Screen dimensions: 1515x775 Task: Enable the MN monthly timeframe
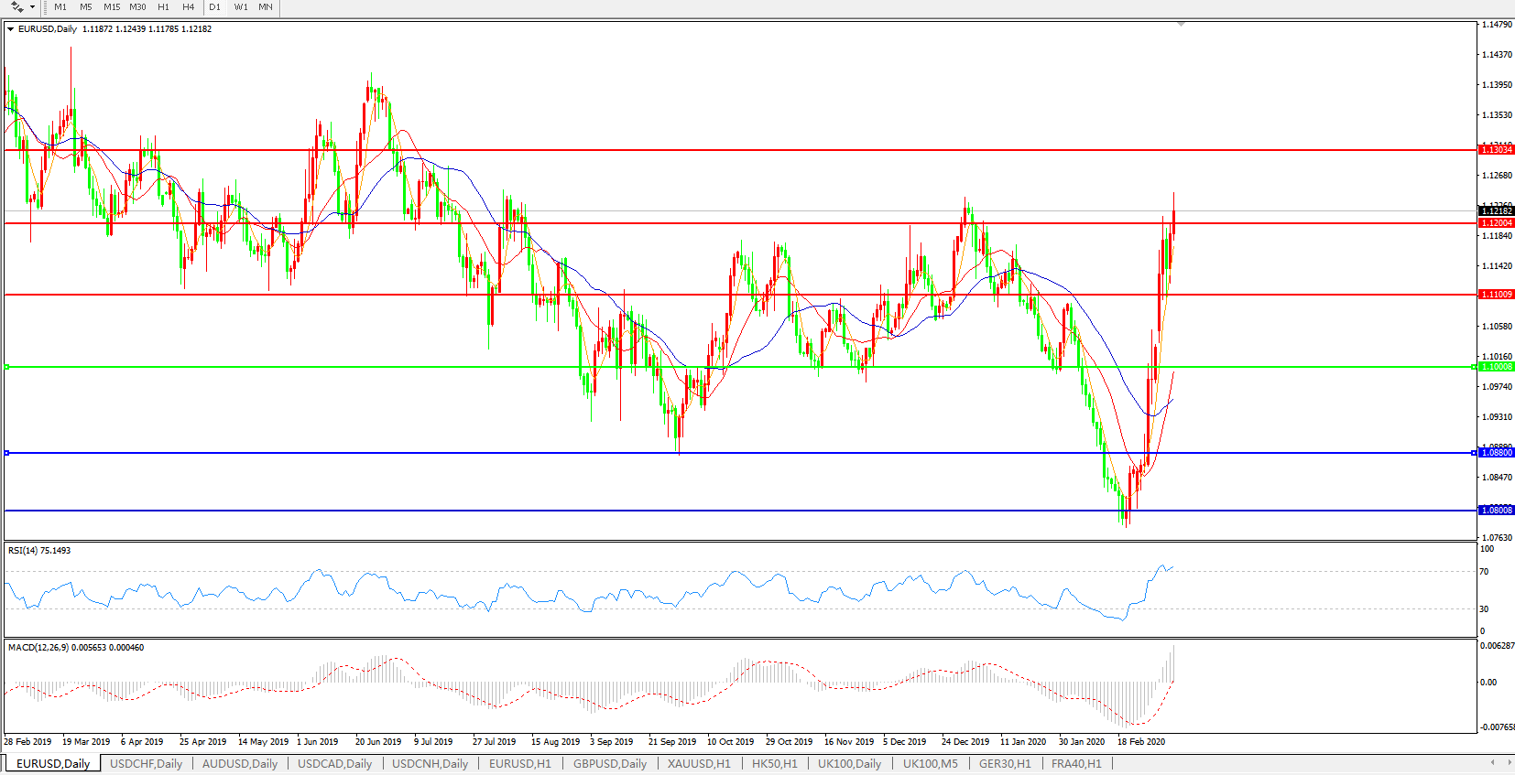click(266, 7)
